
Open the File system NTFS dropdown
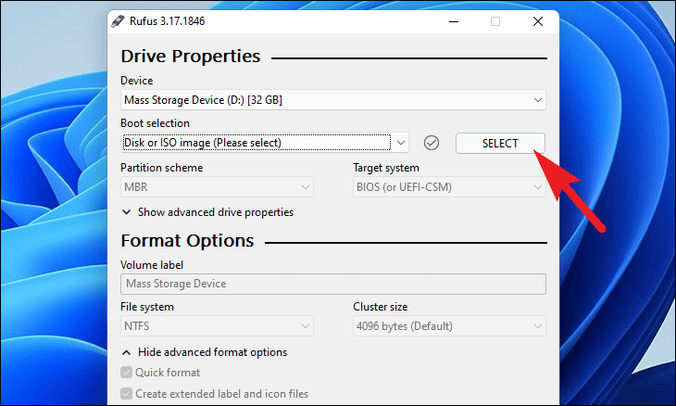(x=217, y=326)
